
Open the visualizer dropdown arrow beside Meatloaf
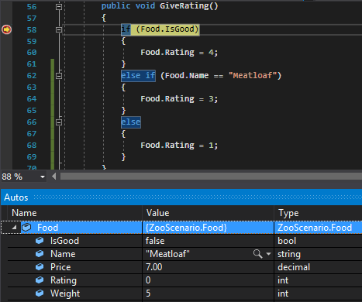pyautogui.click(x=268, y=254)
